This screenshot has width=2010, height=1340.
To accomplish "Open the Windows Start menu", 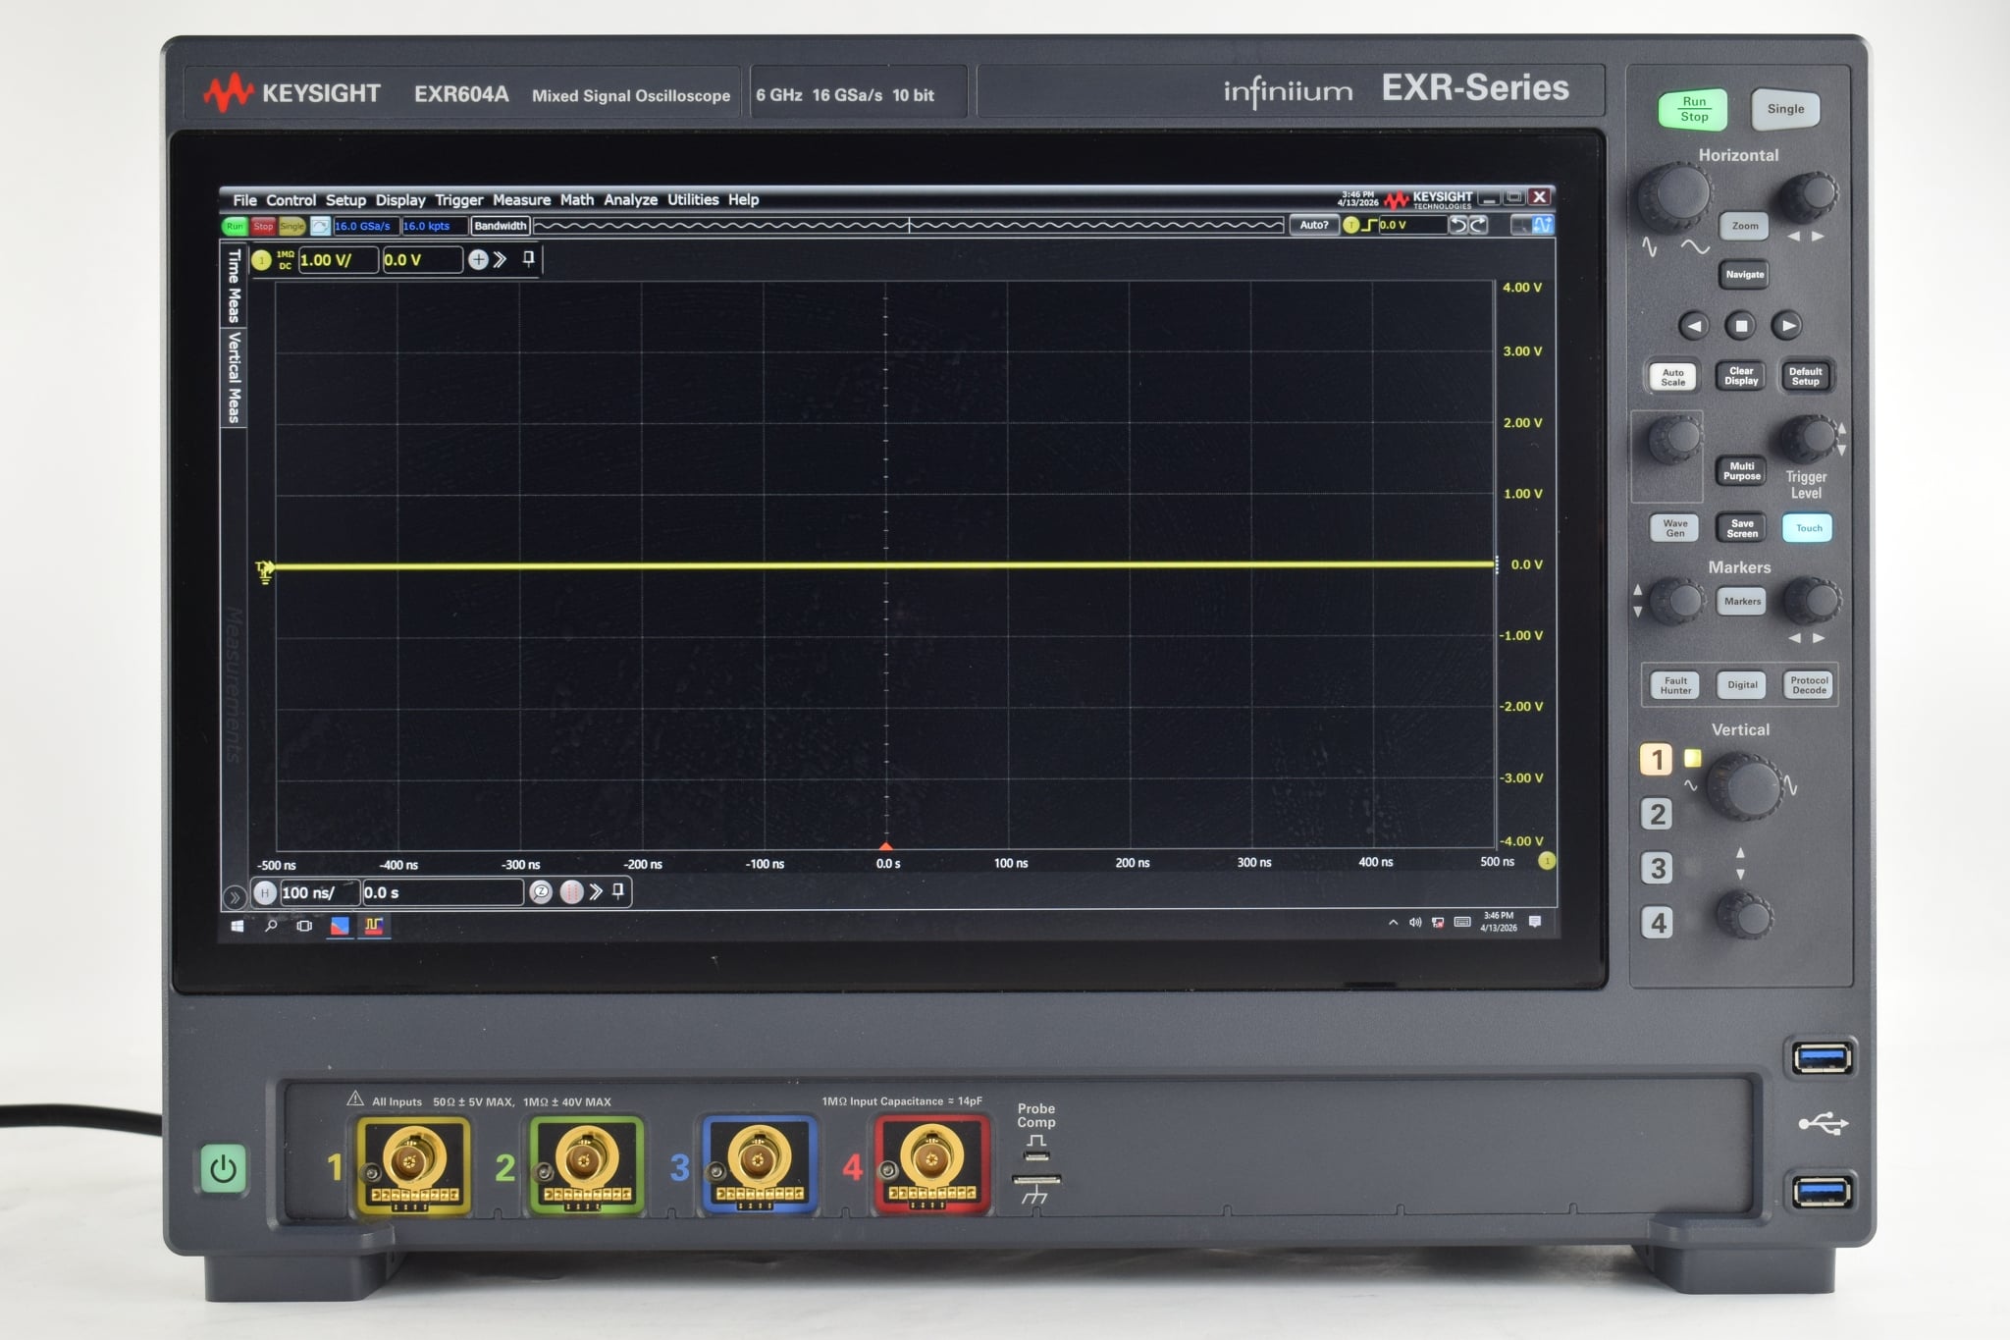I will tap(237, 926).
